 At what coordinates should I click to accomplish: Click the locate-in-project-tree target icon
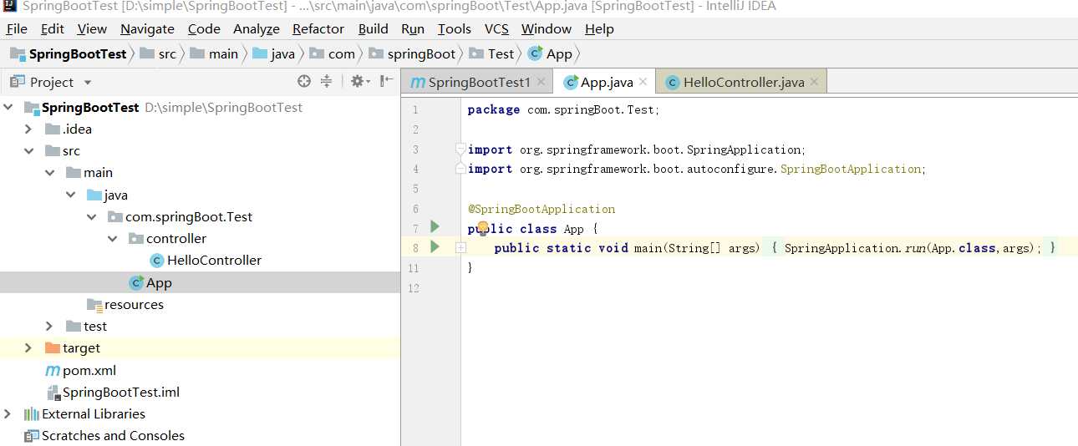tap(303, 81)
